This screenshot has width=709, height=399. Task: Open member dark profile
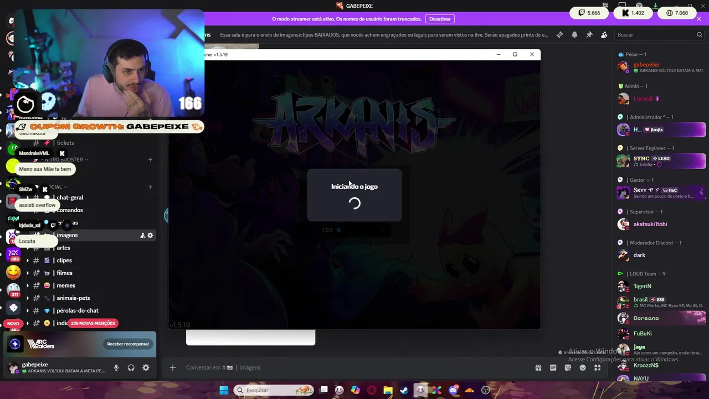tap(661, 255)
